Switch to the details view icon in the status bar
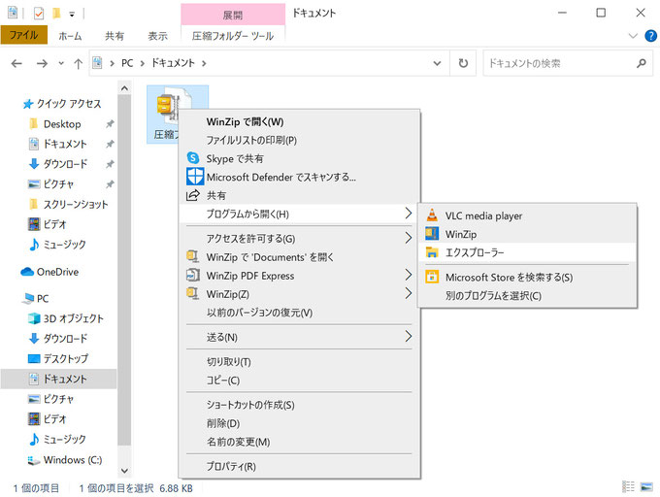The height and width of the screenshot is (497, 660). point(628,487)
